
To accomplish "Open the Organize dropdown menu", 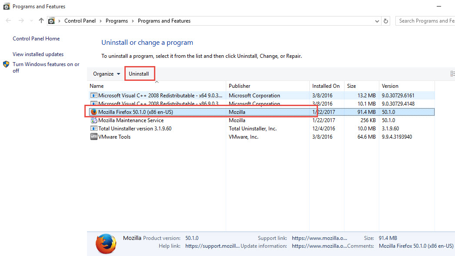I will (107, 74).
